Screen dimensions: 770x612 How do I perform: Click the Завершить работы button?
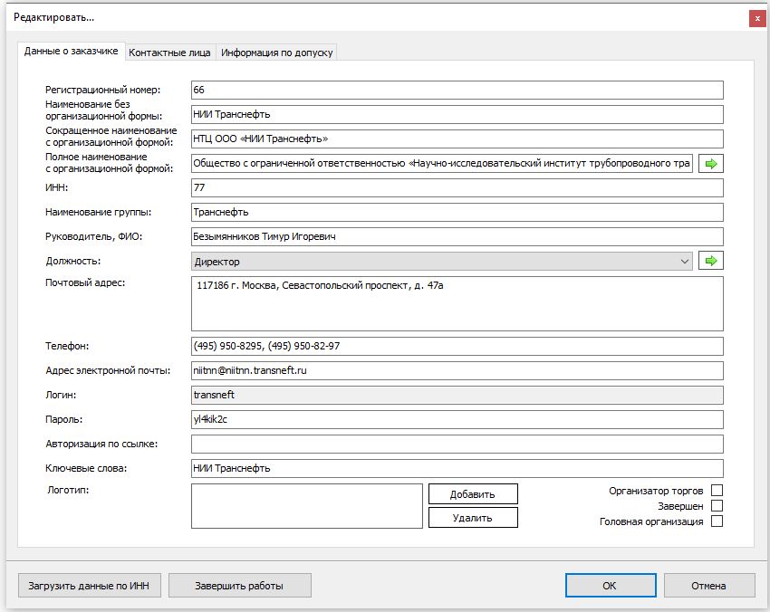click(240, 586)
